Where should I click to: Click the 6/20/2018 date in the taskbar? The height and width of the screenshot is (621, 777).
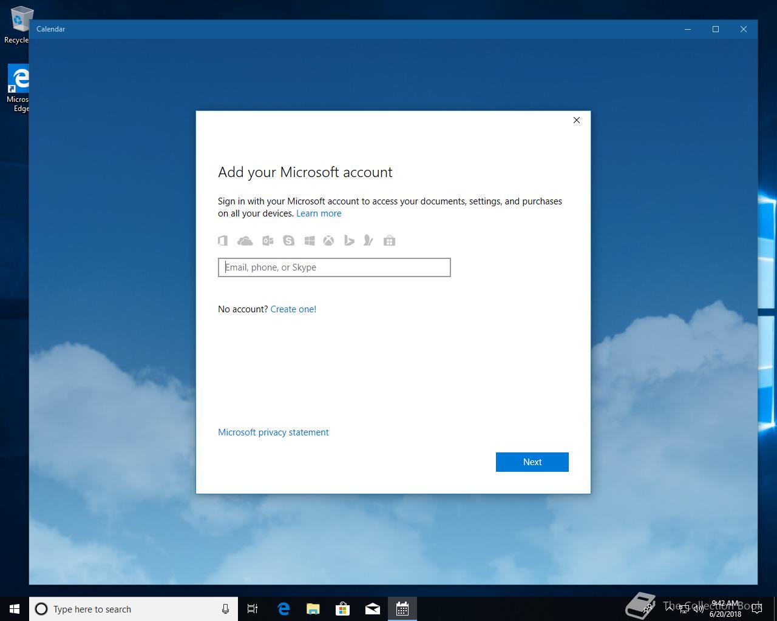[x=725, y=614]
